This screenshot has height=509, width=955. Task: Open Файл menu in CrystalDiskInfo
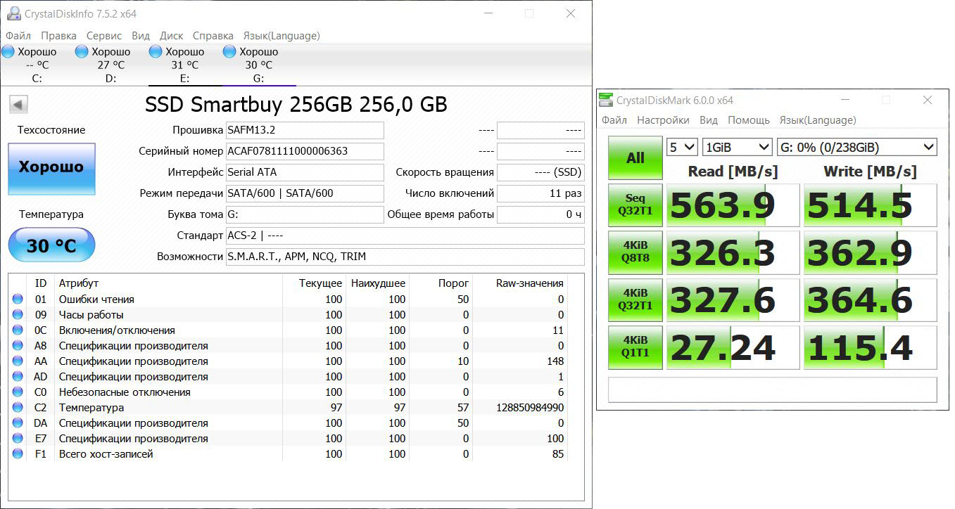click(18, 35)
